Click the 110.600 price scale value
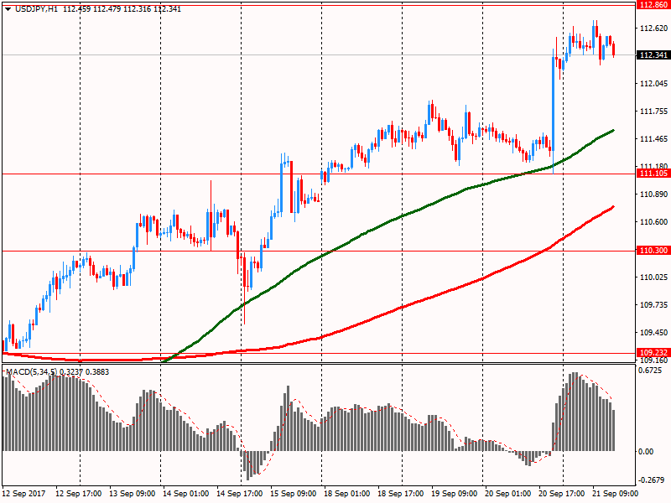Image resolution: width=671 pixels, height=503 pixels. [x=653, y=221]
